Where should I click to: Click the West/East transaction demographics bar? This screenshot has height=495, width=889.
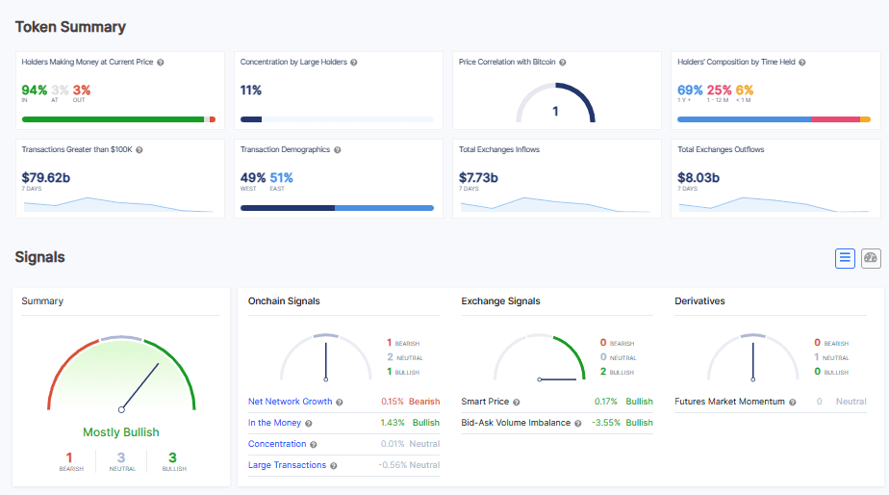click(337, 207)
